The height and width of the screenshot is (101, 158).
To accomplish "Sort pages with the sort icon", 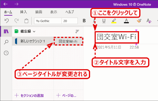I will point(77,31).
